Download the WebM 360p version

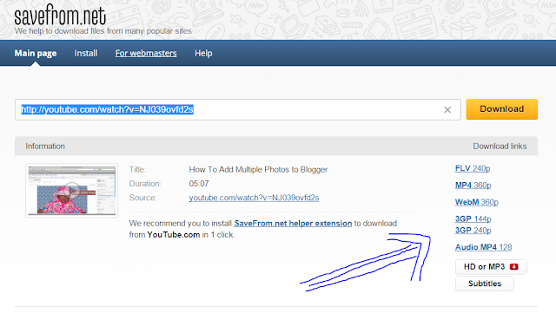(x=477, y=202)
